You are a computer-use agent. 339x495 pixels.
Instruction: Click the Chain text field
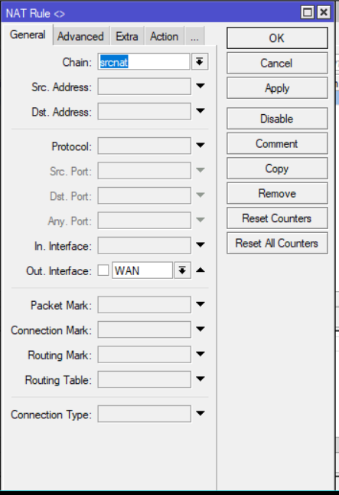click(144, 61)
